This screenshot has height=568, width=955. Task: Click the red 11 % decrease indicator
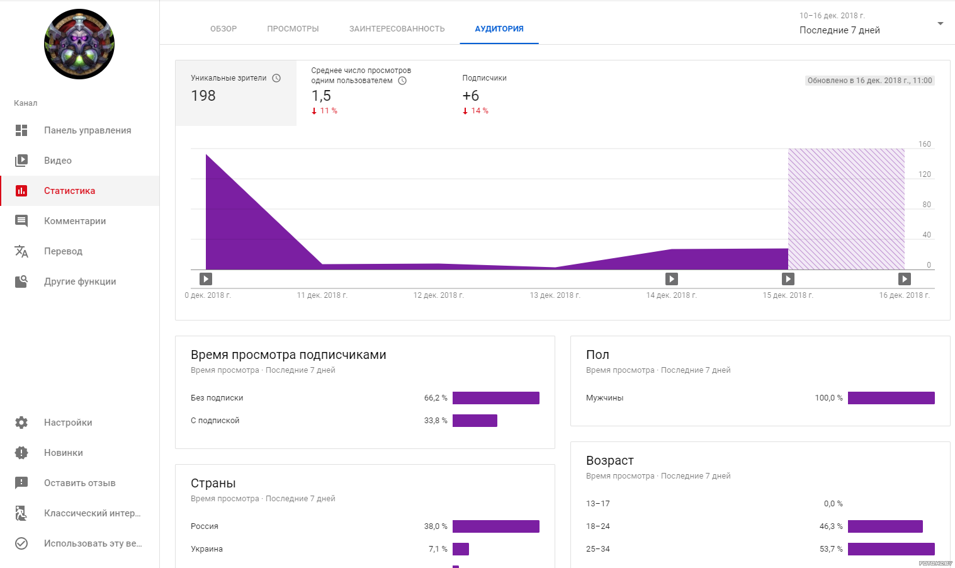coord(324,111)
